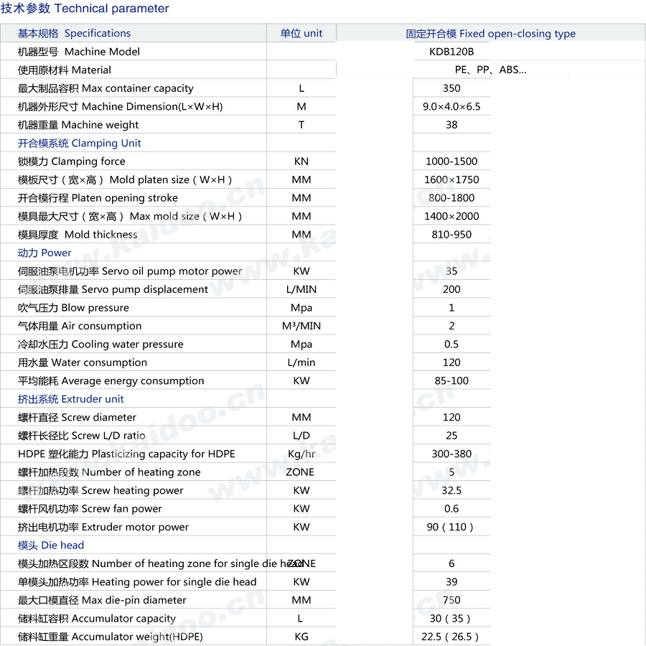The image size is (646, 646).
Task: Select the "气体用量 Air consumption" row label
Action: pos(80,326)
